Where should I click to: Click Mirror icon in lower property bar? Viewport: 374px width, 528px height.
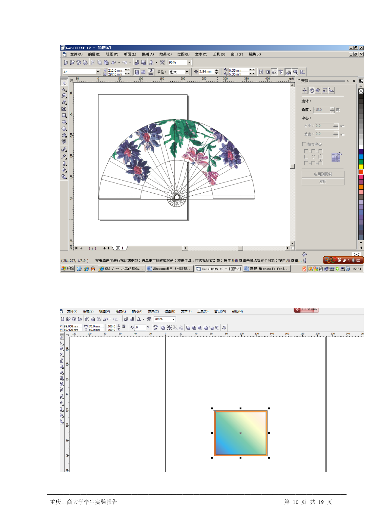pos(156,328)
